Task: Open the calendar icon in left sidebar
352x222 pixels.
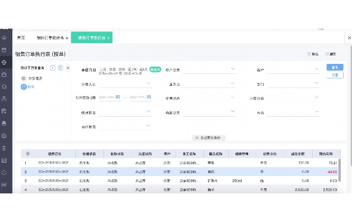Action: (4, 50)
